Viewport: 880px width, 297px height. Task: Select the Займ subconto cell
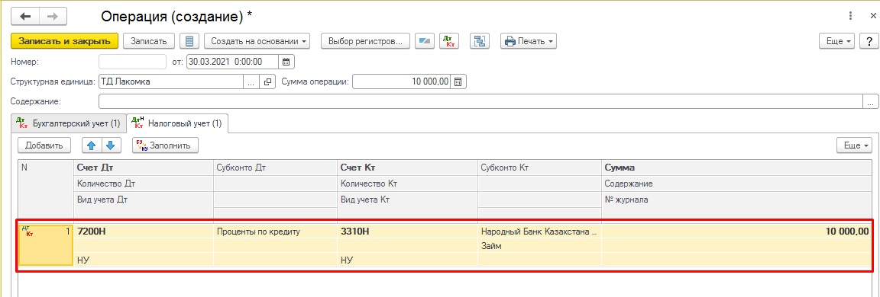(539, 245)
